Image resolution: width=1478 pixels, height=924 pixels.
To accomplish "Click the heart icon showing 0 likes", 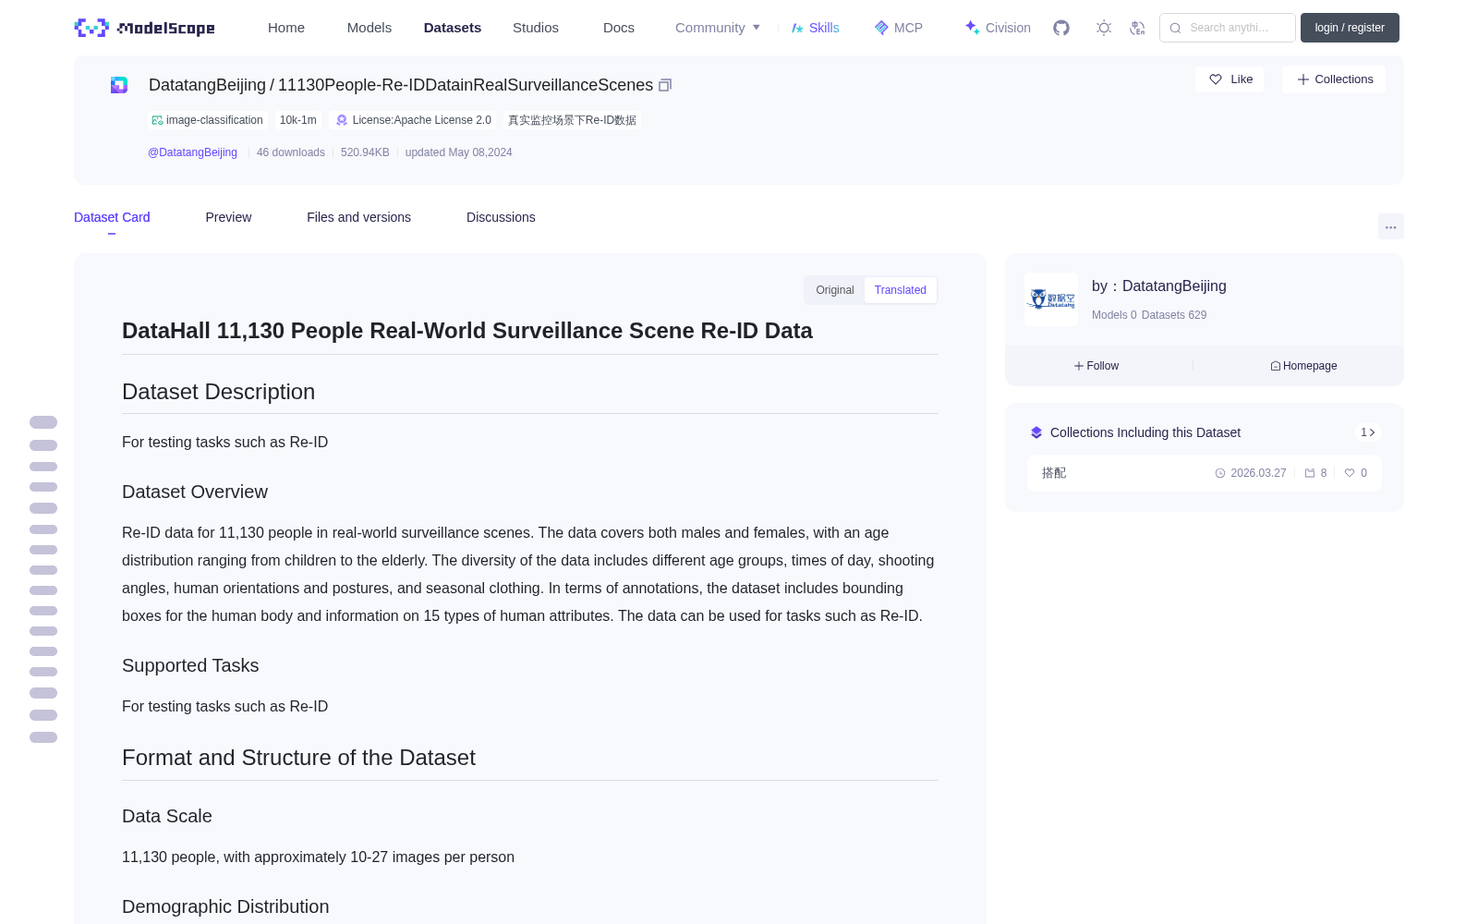I will [1350, 473].
